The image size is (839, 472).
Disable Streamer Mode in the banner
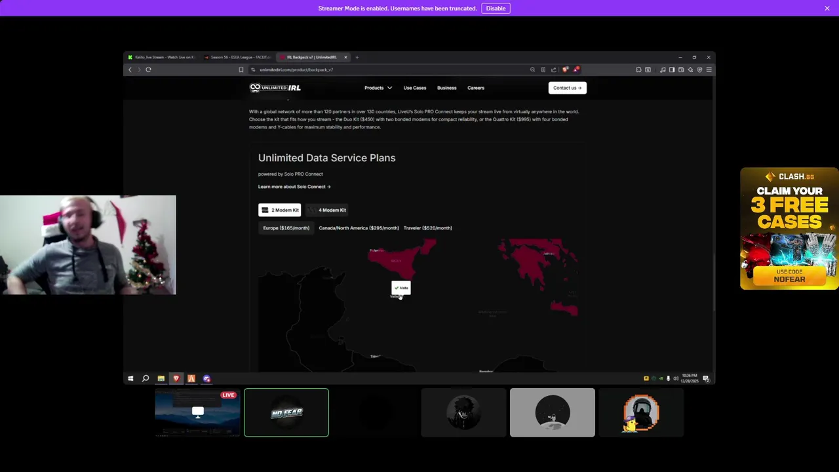tap(496, 9)
